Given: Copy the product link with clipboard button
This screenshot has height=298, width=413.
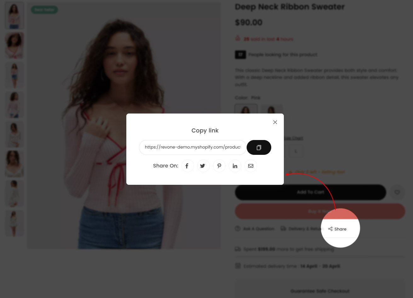Looking at the screenshot, I should (x=259, y=147).
